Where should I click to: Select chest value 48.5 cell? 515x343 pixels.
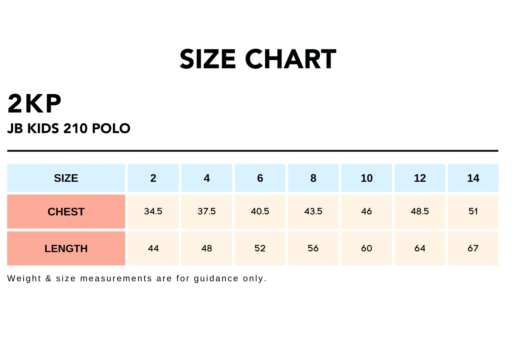click(x=420, y=211)
